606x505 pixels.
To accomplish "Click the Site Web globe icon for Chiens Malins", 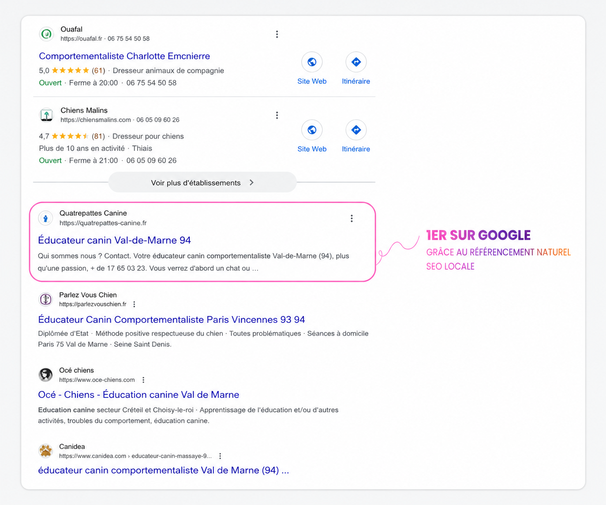I will click(312, 130).
